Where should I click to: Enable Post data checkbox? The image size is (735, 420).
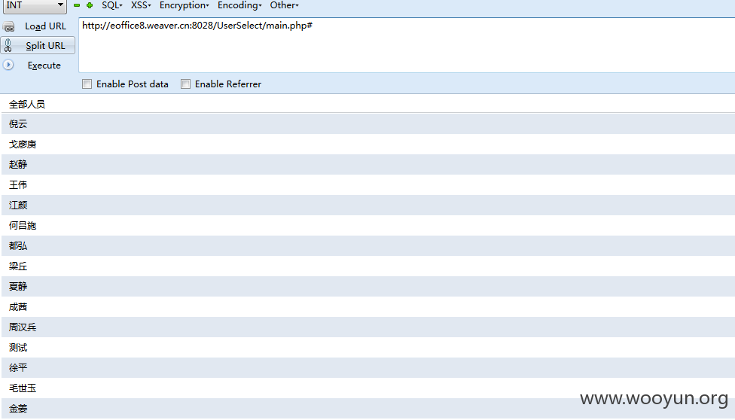[x=87, y=84]
